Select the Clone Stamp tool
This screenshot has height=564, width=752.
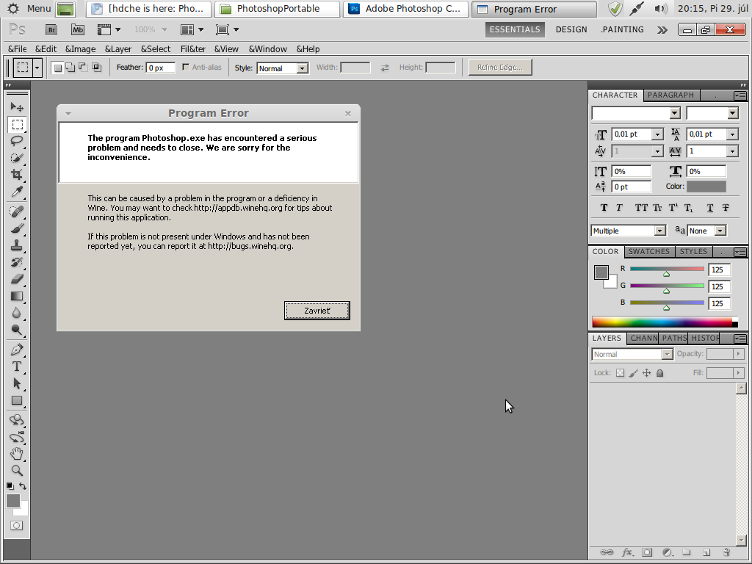17,245
